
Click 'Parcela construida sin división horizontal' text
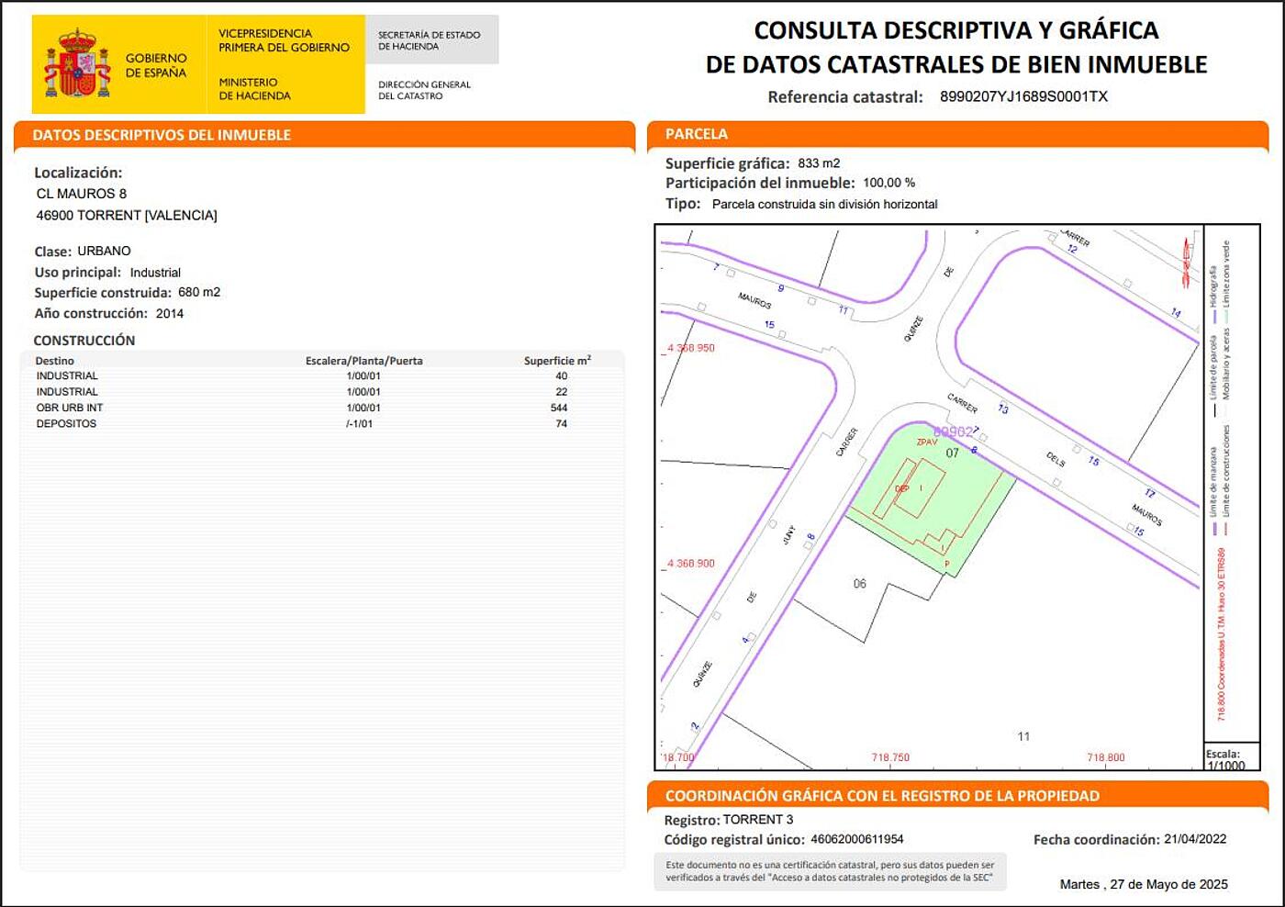(825, 205)
